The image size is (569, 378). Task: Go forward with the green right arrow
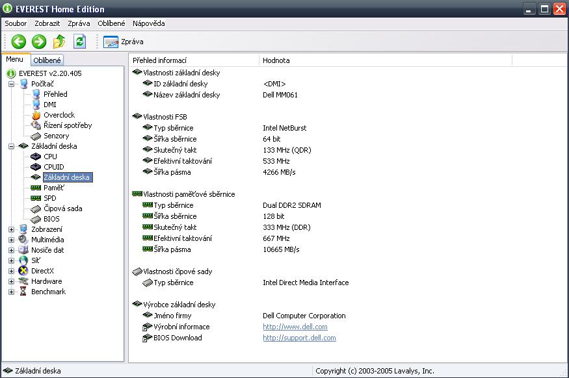click(39, 42)
